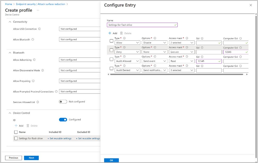Viewport: 258px width, 163px height.
Task: Click Set reusable settings under Excluded ID
Action: point(88,138)
